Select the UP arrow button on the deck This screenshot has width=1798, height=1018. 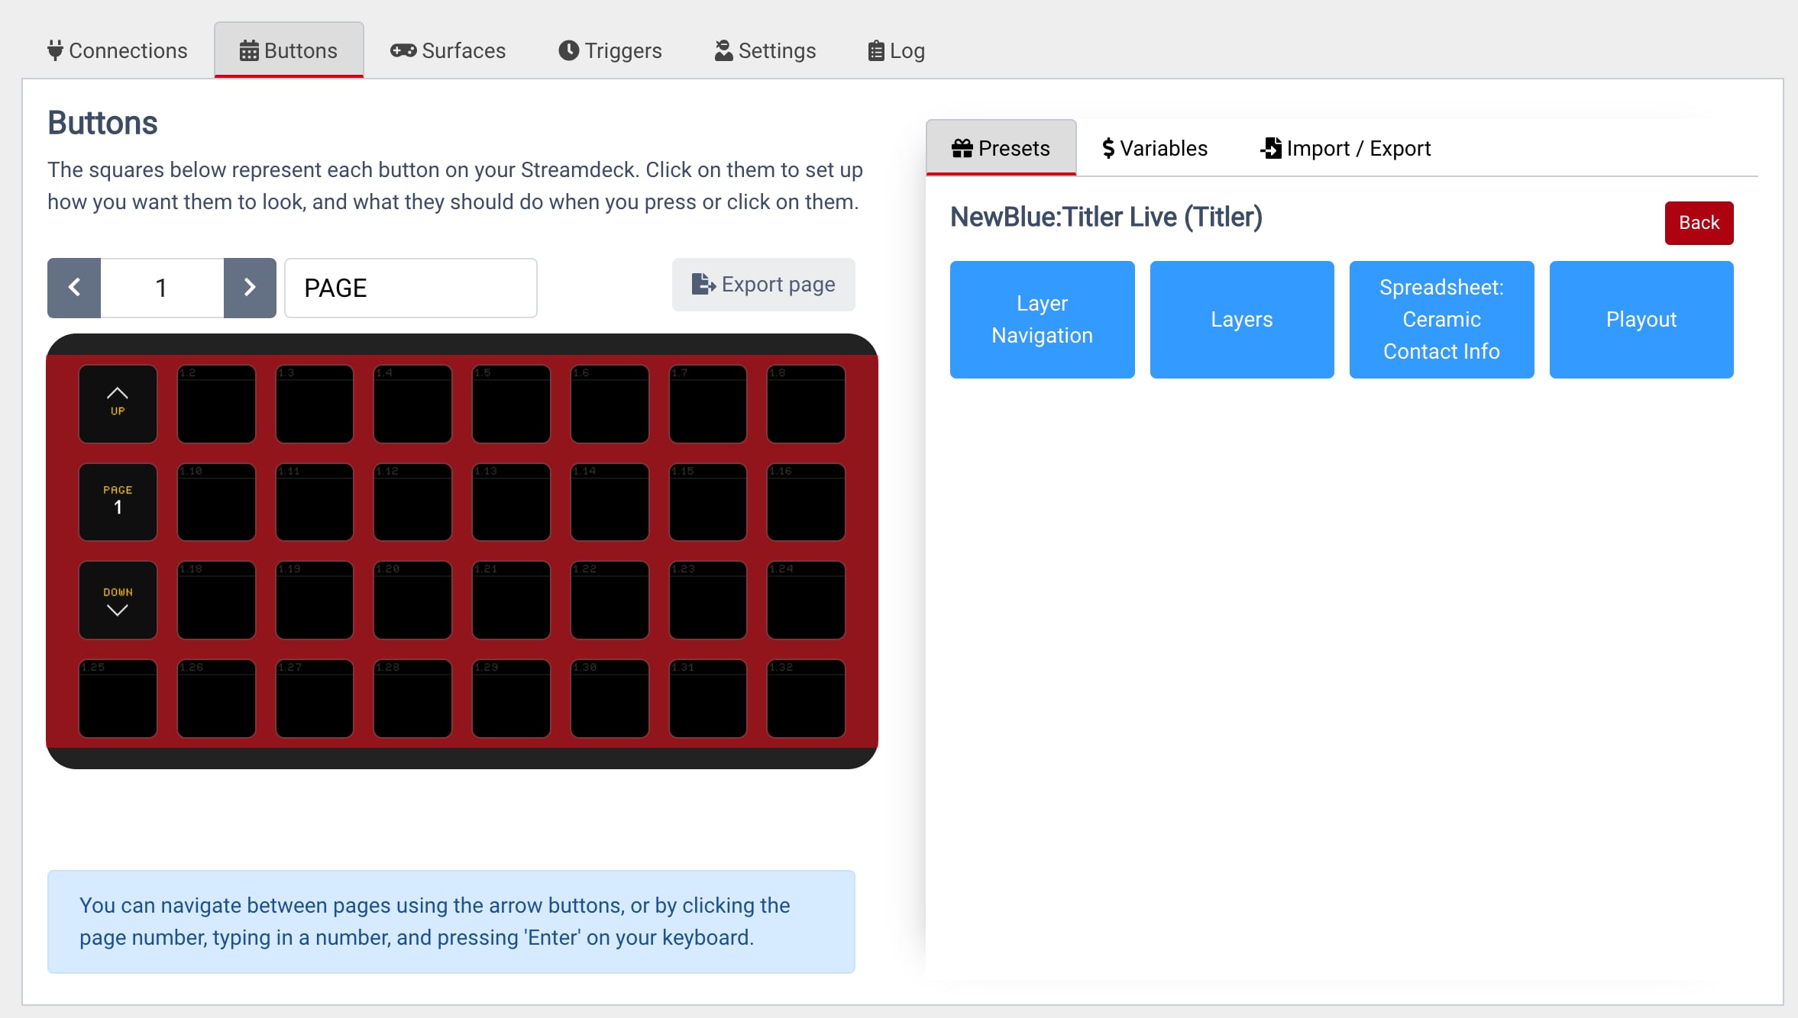pyautogui.click(x=118, y=404)
